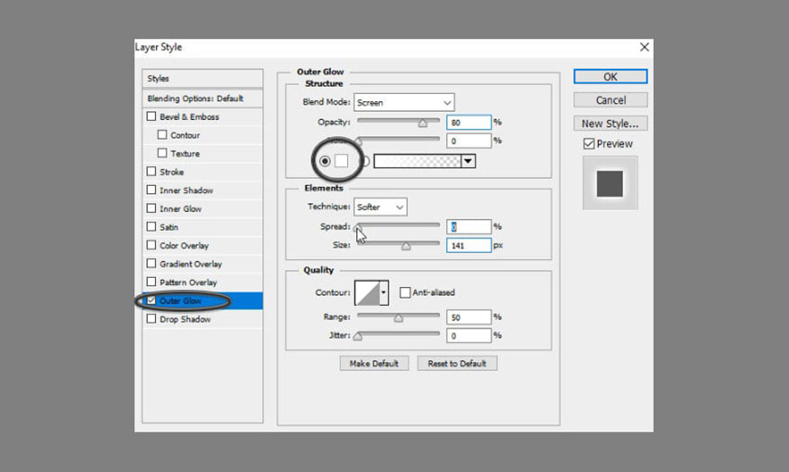Click the Spread percentage input field

click(x=469, y=227)
